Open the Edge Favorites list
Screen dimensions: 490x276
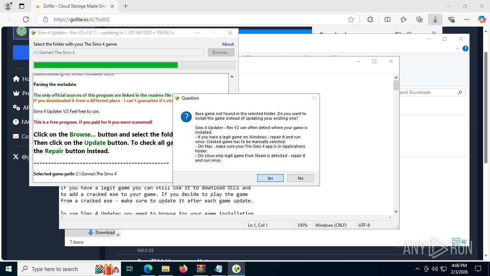[404, 19]
